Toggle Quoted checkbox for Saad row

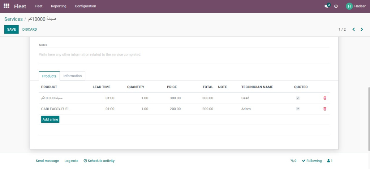298,98
